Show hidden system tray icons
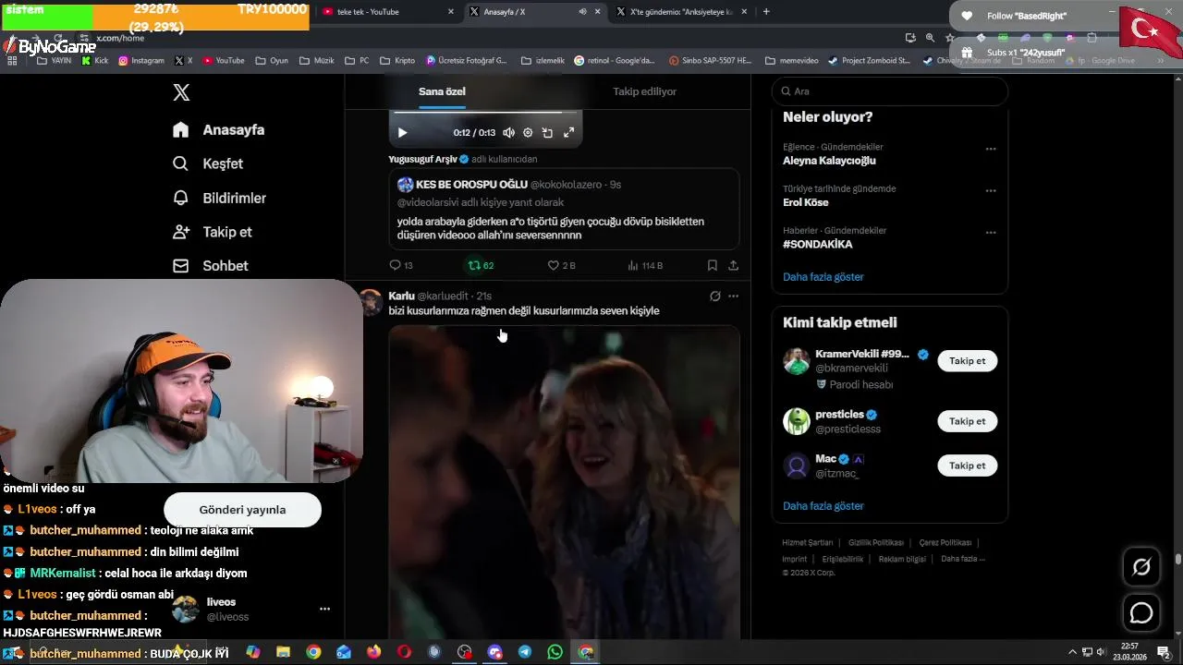Image resolution: width=1183 pixels, height=665 pixels. click(1072, 652)
